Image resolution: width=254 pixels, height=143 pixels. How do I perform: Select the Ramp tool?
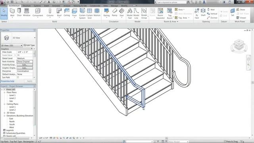pyautogui.click(x=115, y=12)
